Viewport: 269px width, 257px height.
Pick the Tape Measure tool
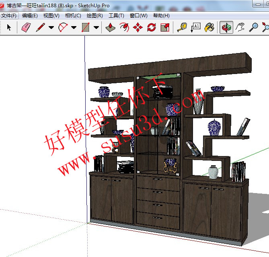[x=182, y=27]
